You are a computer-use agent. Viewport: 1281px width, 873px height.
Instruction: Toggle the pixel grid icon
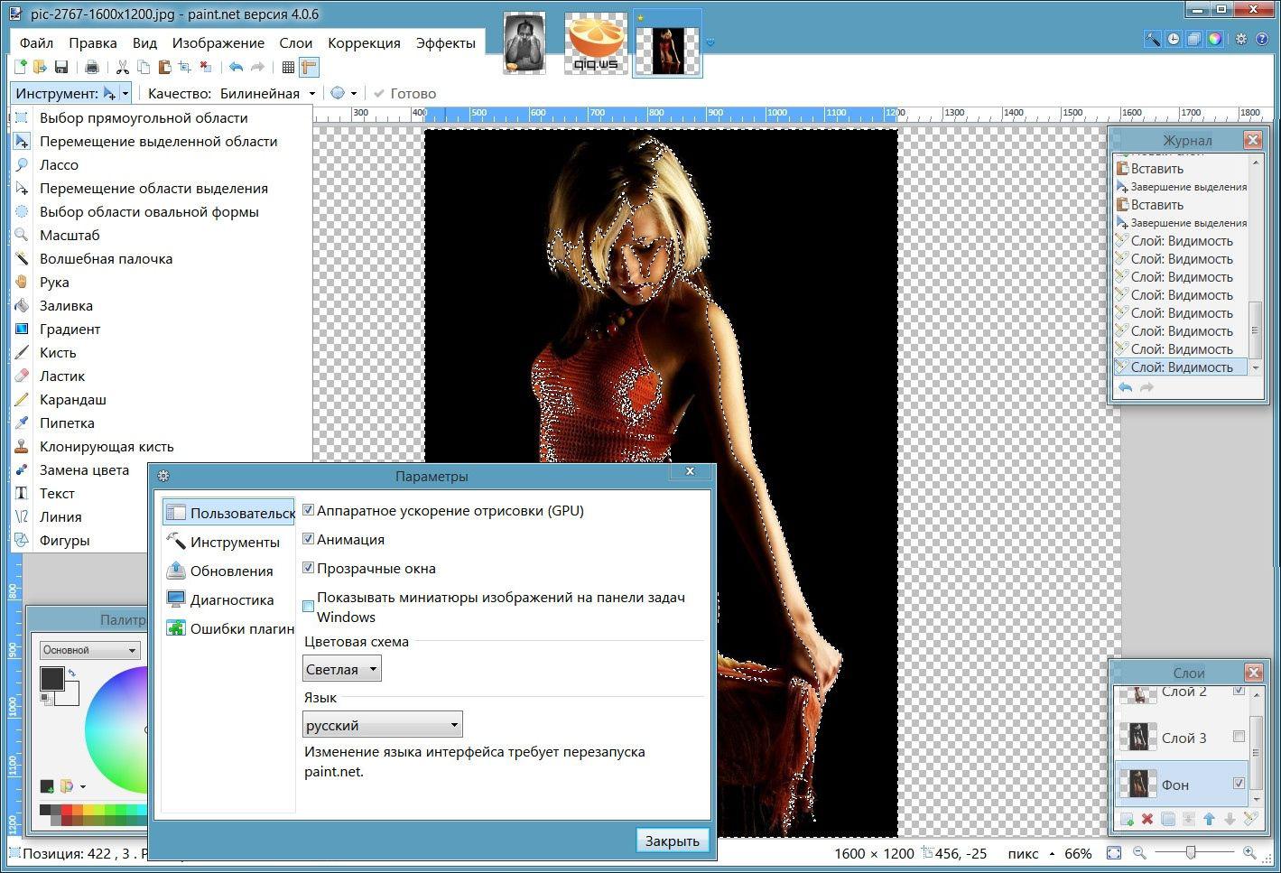coord(288,67)
